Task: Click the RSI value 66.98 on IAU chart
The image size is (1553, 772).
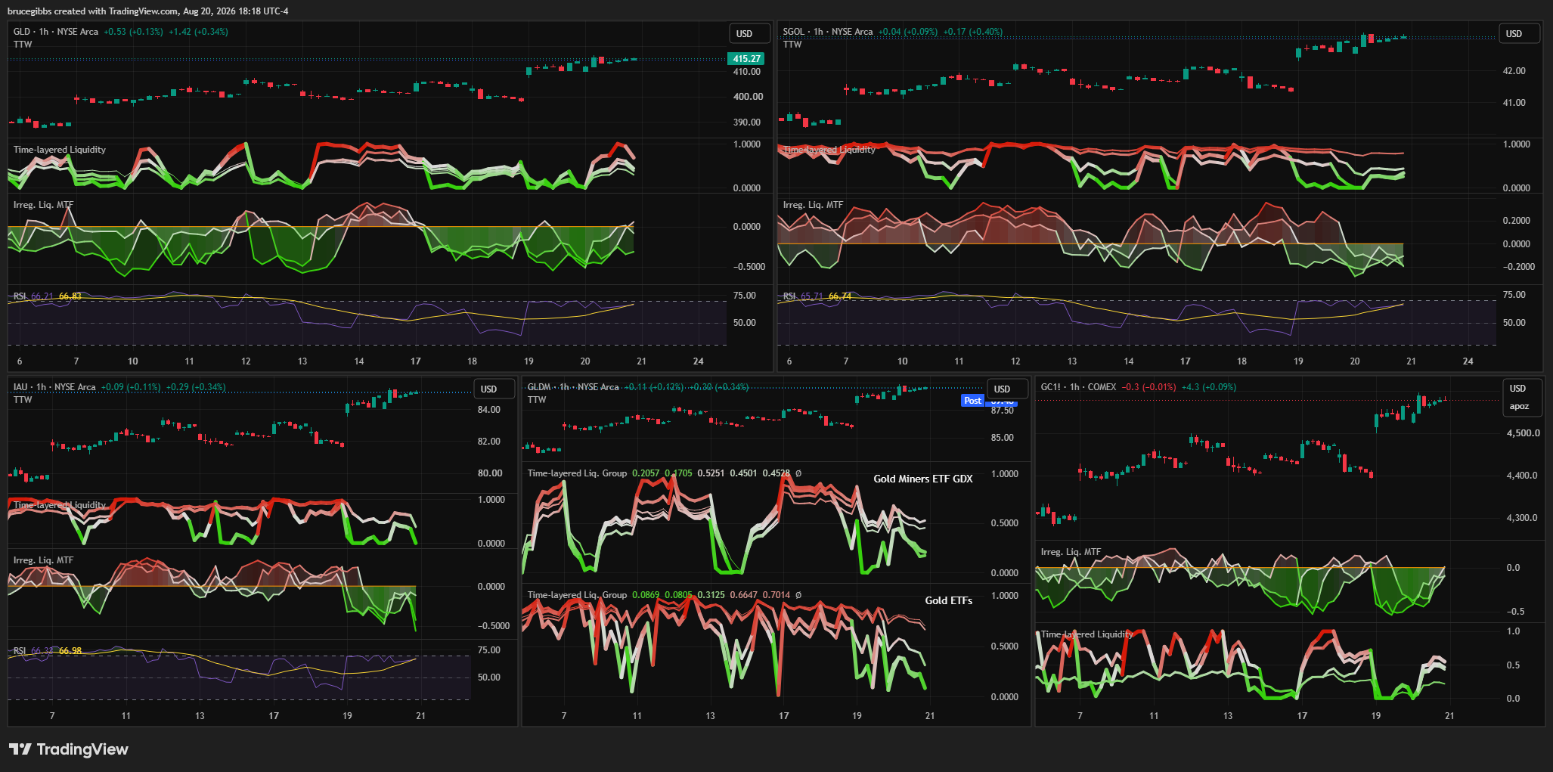Action: click(x=70, y=651)
